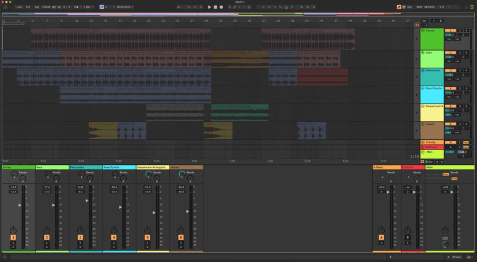This screenshot has width=477, height=262.
Task: Toggle the A Delay return activator
Action: point(381,237)
